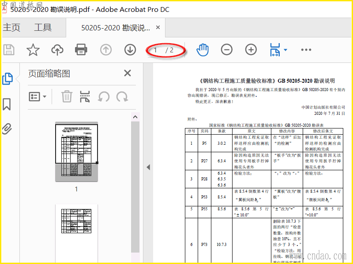Image resolution: width=353 pixels, height=264 pixels.
Task: Click publisher name 中国计划出版社有限公司
Action: point(323,107)
